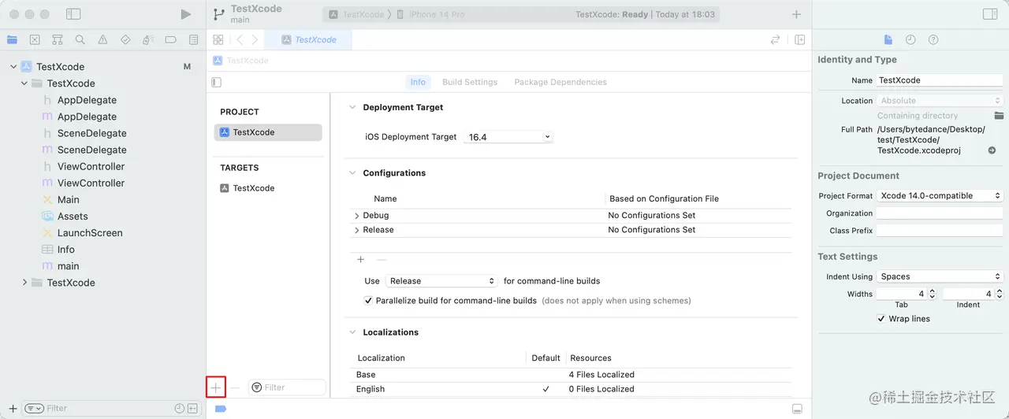Switch to the Build Settings tab
1009x419 pixels.
[x=470, y=82]
